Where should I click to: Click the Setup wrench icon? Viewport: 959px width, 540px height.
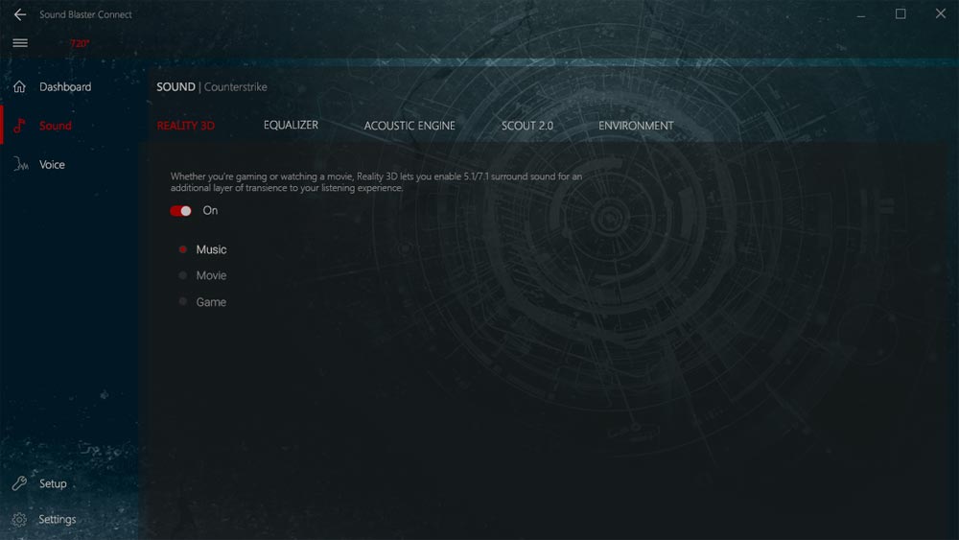pos(19,484)
